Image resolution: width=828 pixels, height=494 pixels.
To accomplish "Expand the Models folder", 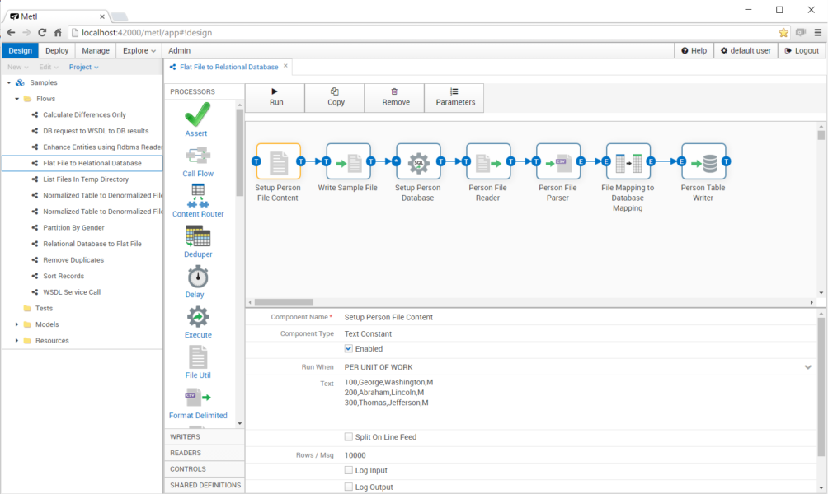I will (16, 324).
